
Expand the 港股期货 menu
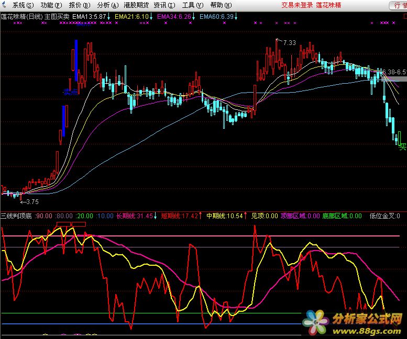[x=136, y=5]
